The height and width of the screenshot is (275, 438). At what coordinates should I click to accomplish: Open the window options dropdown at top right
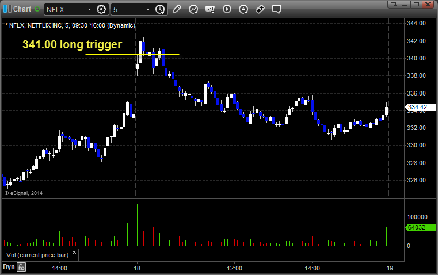tap(393, 4)
